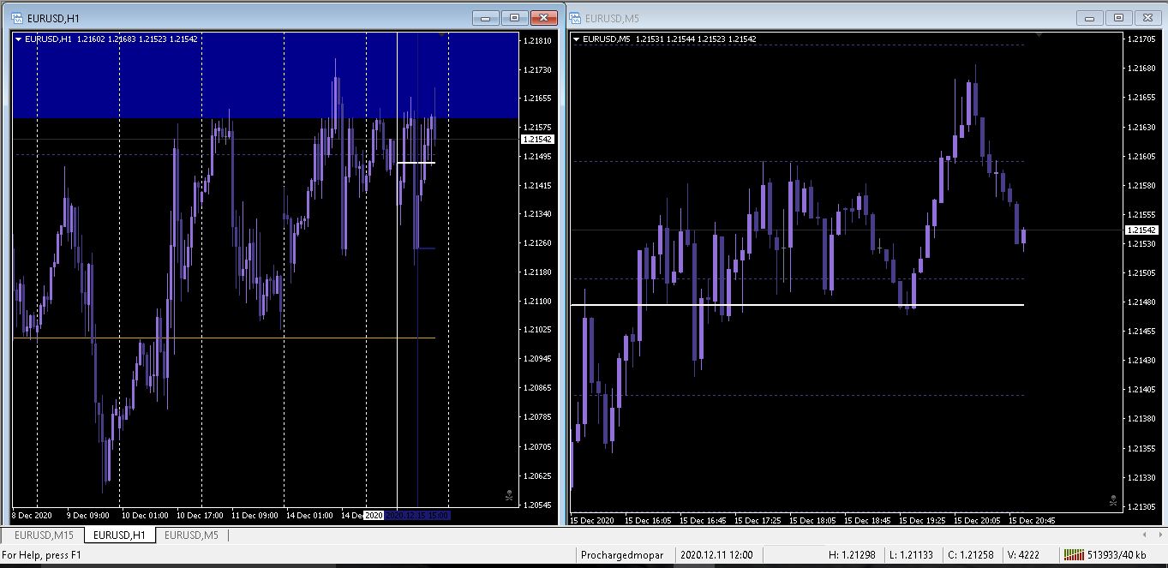The image size is (1168, 568).
Task: Click the EURUSD,M5 window title icon
Action: pos(575,18)
